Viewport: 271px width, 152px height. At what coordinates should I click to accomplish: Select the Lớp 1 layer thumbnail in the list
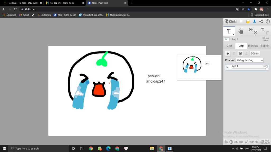point(227,67)
